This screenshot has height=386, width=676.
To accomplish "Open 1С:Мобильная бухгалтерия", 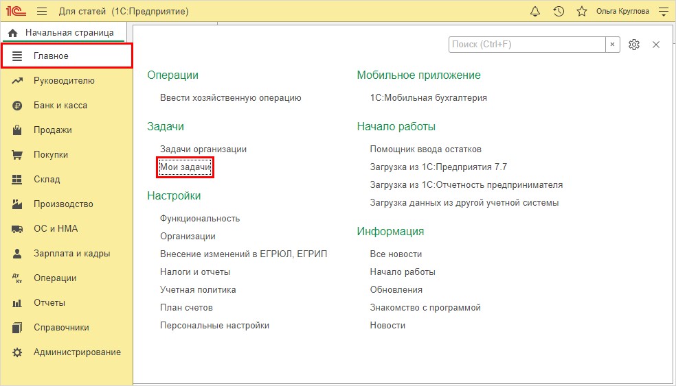I will (429, 97).
